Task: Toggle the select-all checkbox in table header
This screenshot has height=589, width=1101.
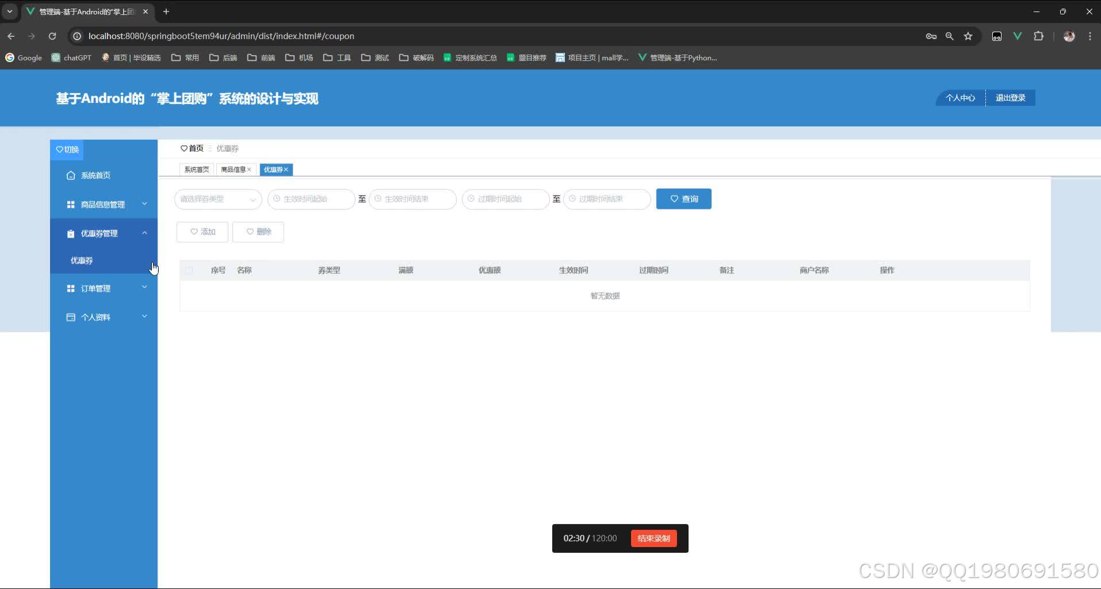Action: pos(189,270)
